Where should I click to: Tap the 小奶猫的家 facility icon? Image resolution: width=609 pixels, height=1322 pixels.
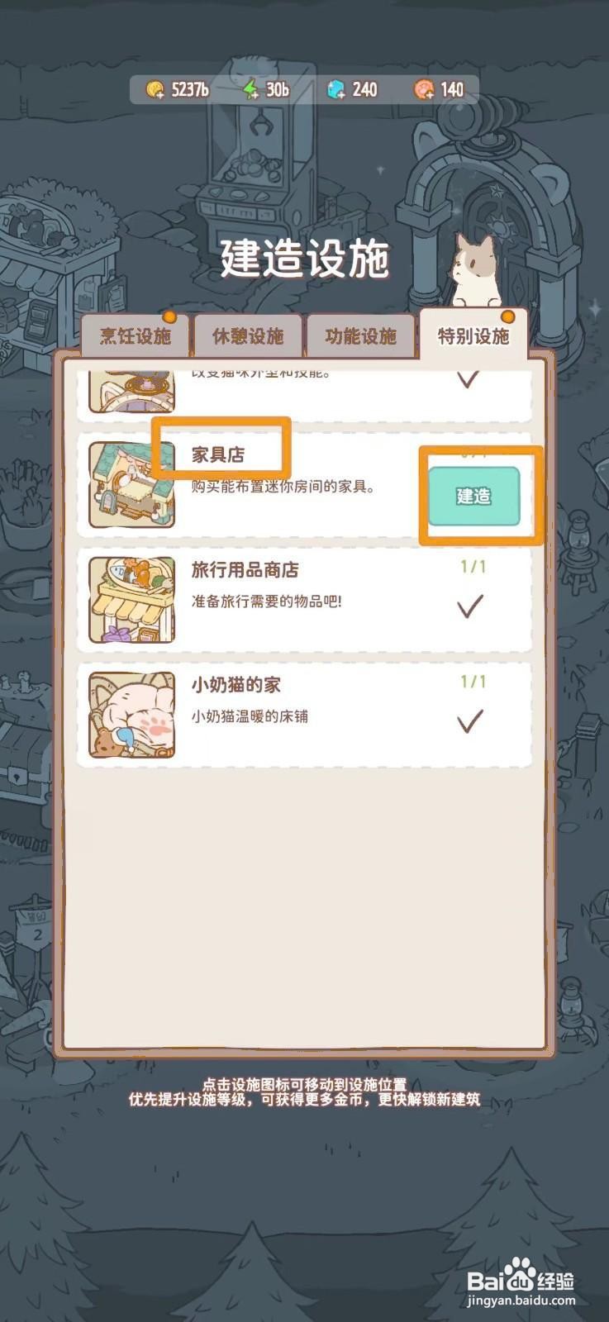[x=132, y=715]
